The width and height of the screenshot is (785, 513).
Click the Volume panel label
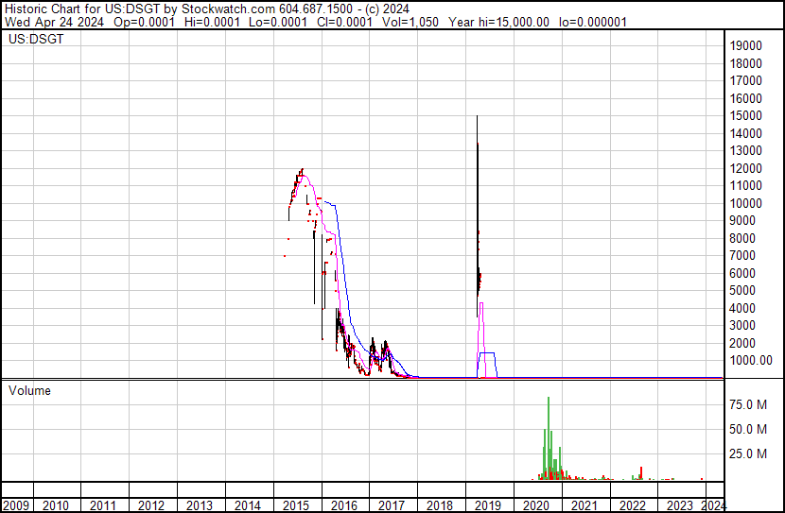click(x=29, y=390)
